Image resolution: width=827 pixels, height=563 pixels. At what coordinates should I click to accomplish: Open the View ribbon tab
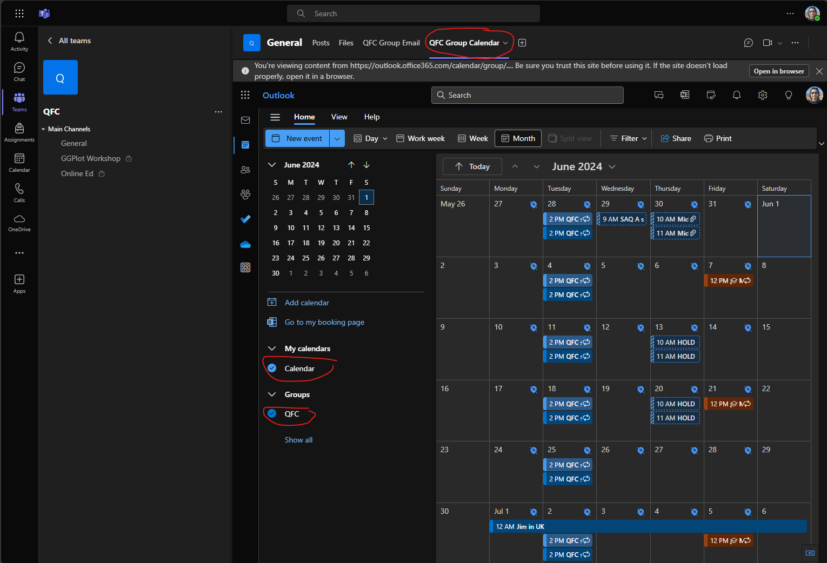point(339,117)
